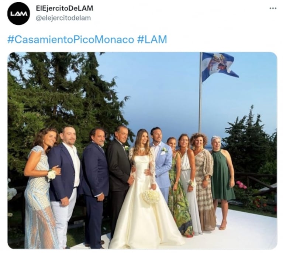Open the three-dot more options menu

[x=273, y=8]
